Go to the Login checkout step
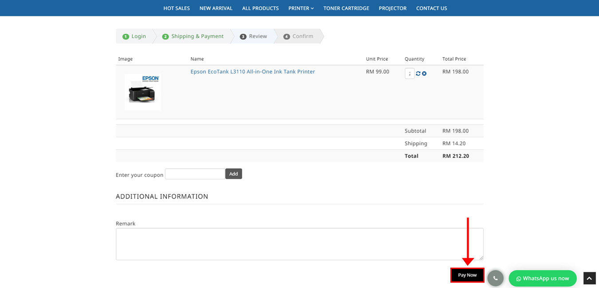Viewport: 599px width, 288px height. pos(134,36)
